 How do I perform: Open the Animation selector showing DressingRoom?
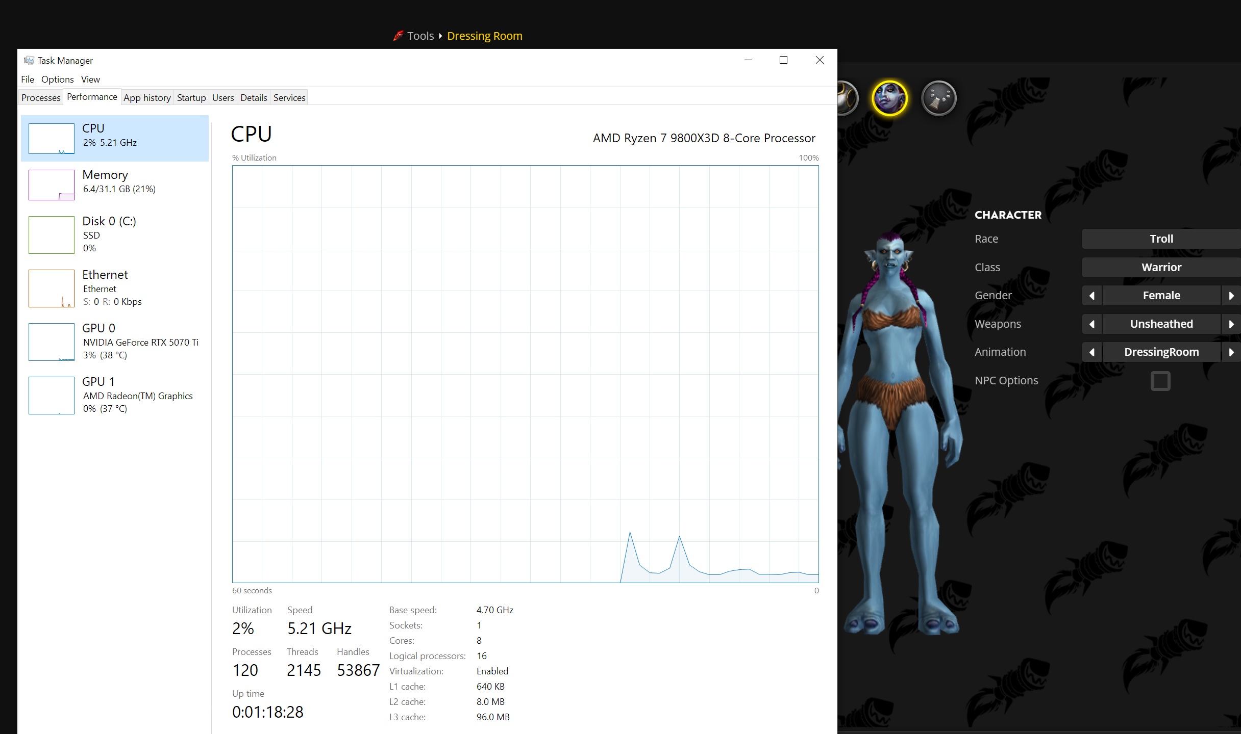click(x=1161, y=352)
